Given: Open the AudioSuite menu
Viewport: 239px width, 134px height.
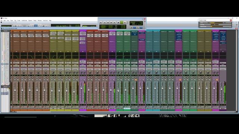Looking at the screenshot, I should (x=24, y=20).
